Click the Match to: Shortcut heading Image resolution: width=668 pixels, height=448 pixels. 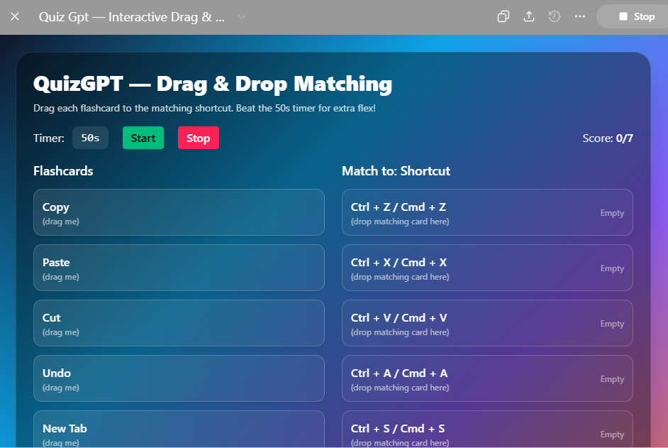(396, 171)
